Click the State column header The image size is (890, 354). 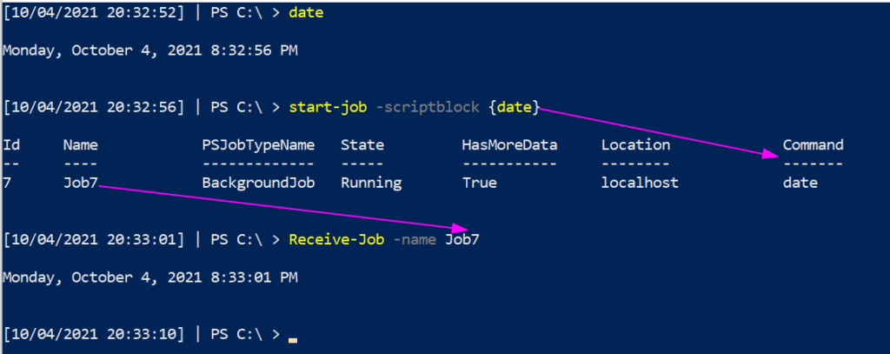(362, 144)
